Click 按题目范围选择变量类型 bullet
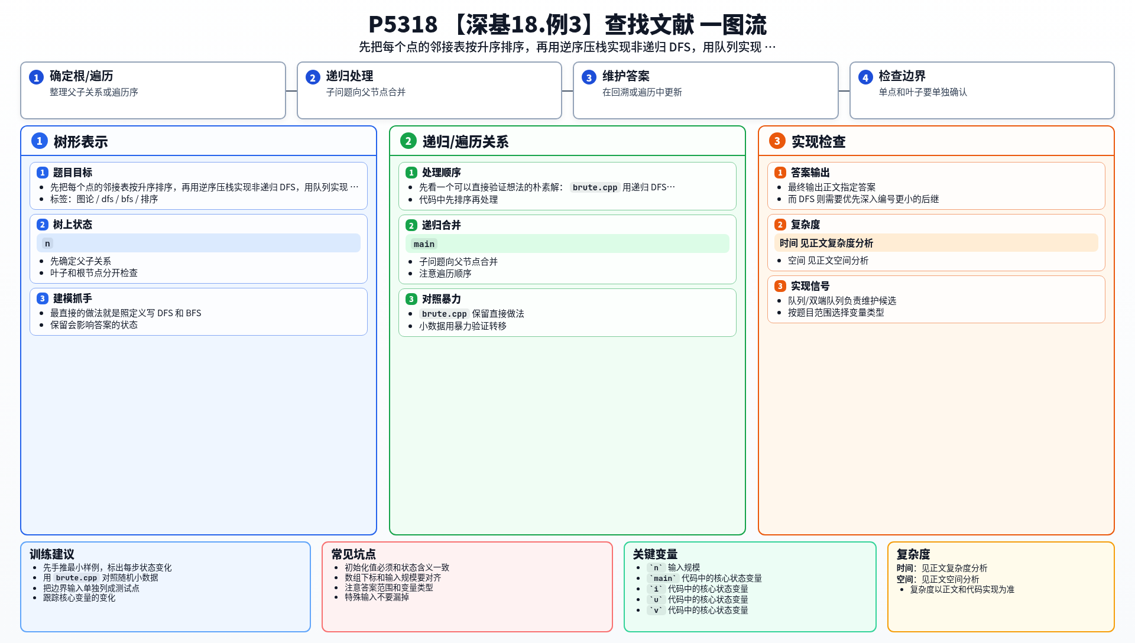 (x=836, y=313)
